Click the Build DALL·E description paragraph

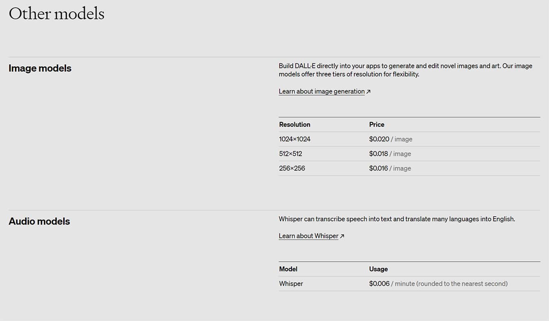coord(405,70)
